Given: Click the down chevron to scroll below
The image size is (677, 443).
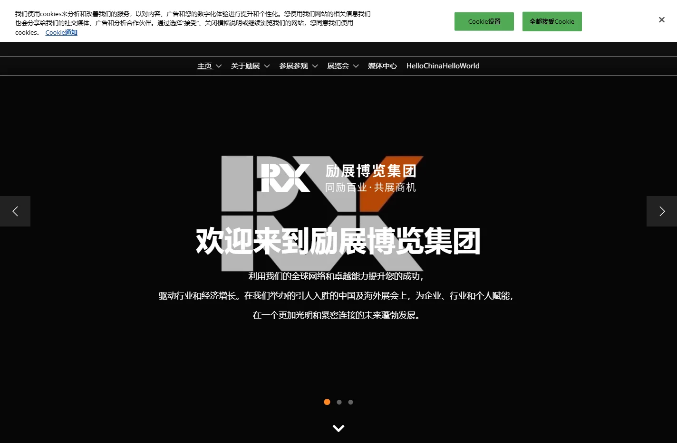Looking at the screenshot, I should (338, 428).
